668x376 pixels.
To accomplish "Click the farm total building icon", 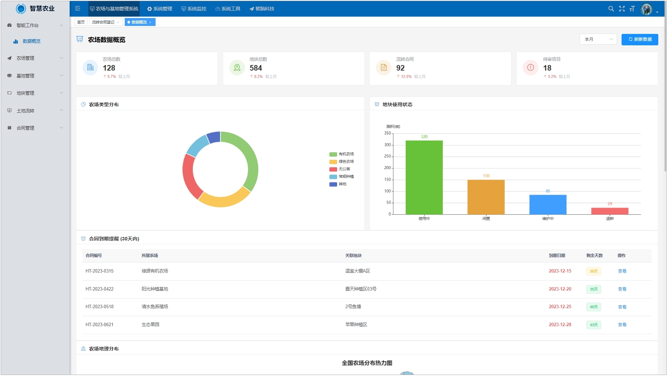I will pos(90,67).
